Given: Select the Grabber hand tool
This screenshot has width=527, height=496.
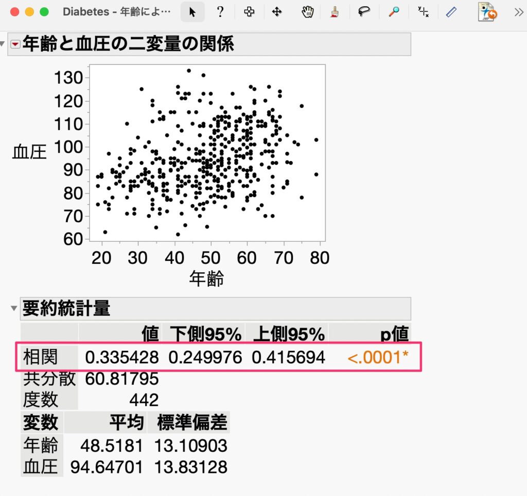Looking at the screenshot, I should tap(307, 12).
